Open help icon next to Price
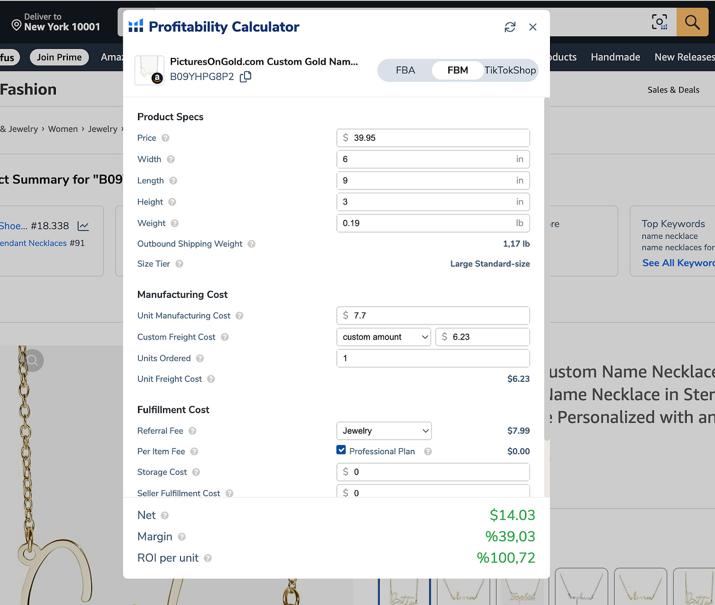 click(165, 138)
